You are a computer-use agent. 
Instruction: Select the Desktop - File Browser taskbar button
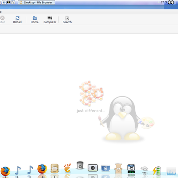coord(36,2)
